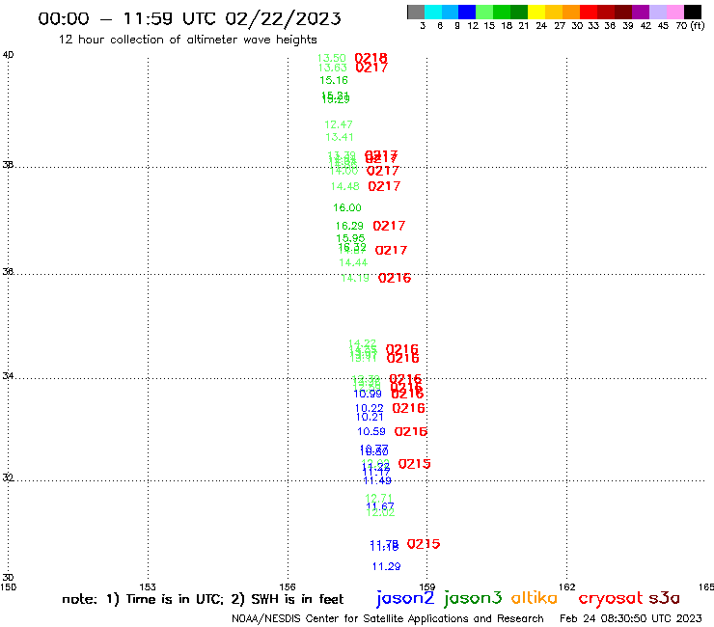Select the dark blue legend swatch
This screenshot has height=627, width=714.
pyautogui.click(x=467, y=12)
